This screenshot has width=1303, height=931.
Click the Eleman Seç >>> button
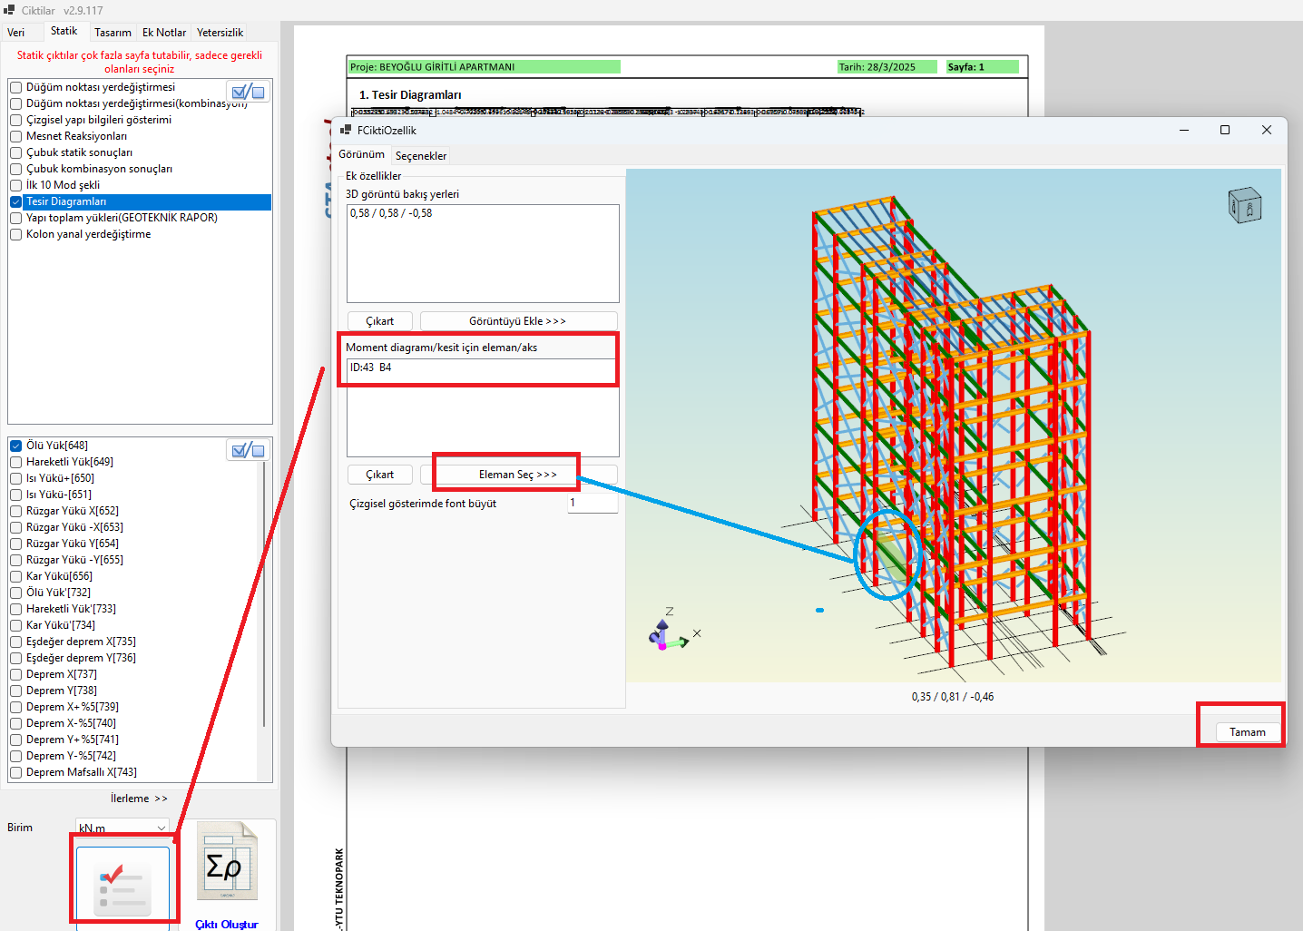pyautogui.click(x=518, y=475)
